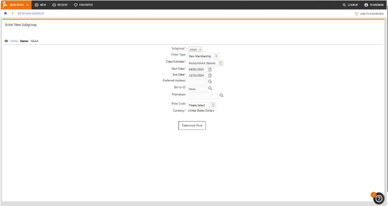Open the THARDMAN user account menu

click(x=374, y=5)
